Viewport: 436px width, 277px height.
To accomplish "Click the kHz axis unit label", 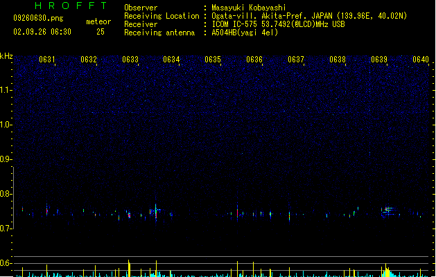I will tap(6, 56).
